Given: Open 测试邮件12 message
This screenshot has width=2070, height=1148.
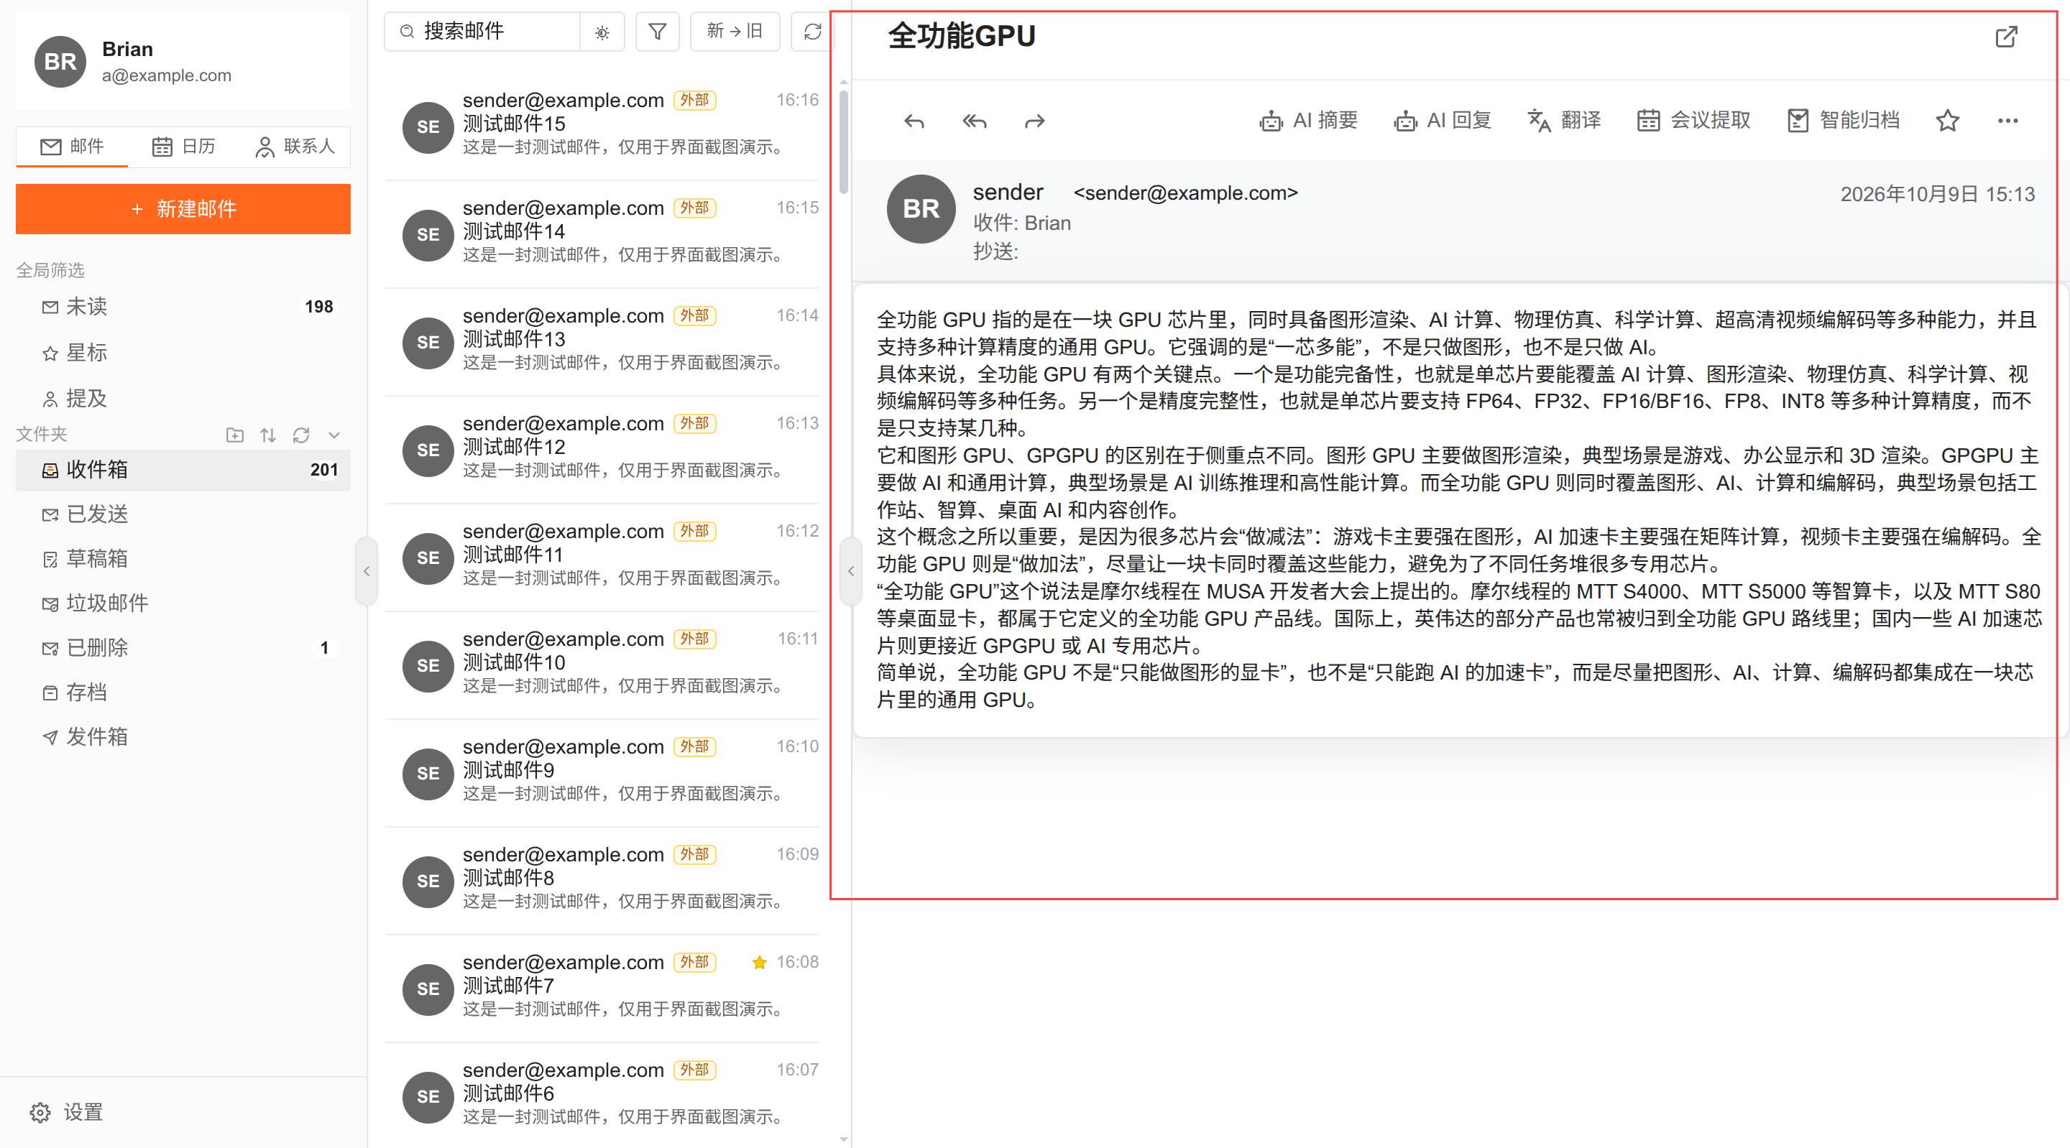Looking at the screenshot, I should (x=603, y=449).
